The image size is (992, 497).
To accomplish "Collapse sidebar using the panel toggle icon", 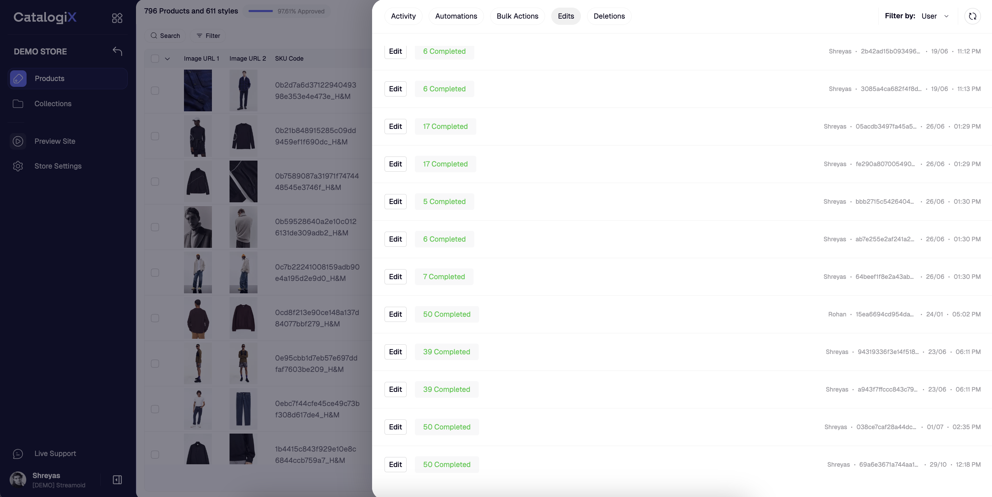I will (x=117, y=480).
